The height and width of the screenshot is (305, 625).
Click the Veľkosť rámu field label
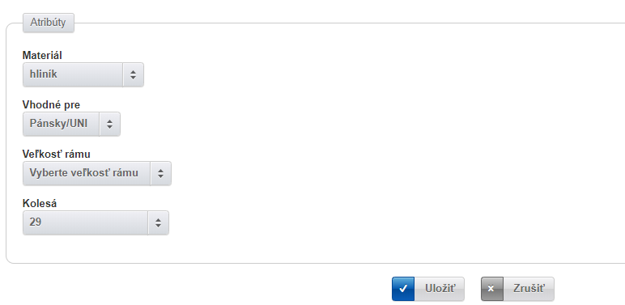[56, 154]
